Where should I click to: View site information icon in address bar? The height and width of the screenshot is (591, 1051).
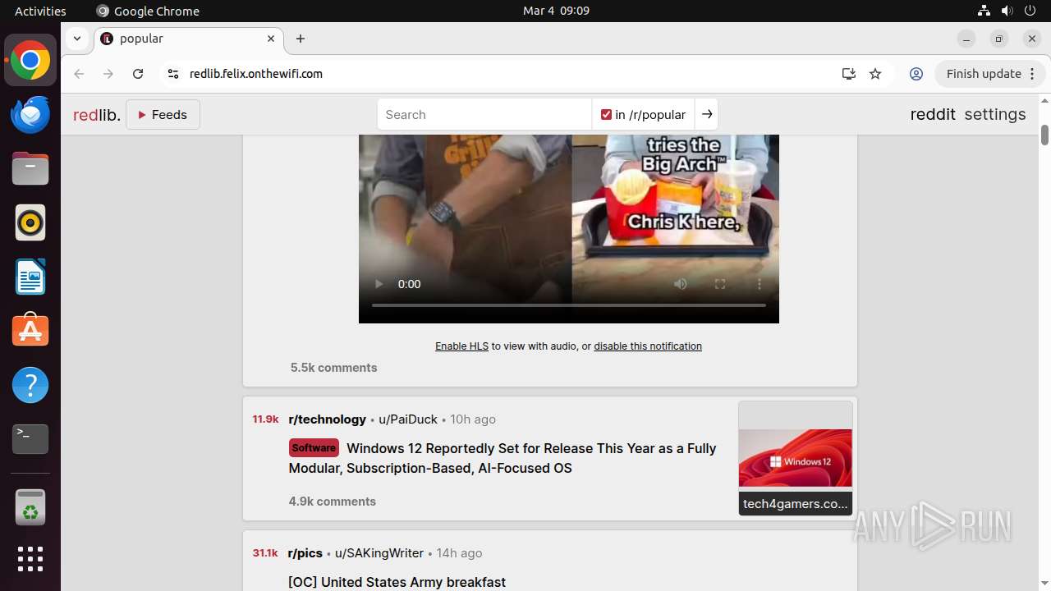[x=172, y=74]
